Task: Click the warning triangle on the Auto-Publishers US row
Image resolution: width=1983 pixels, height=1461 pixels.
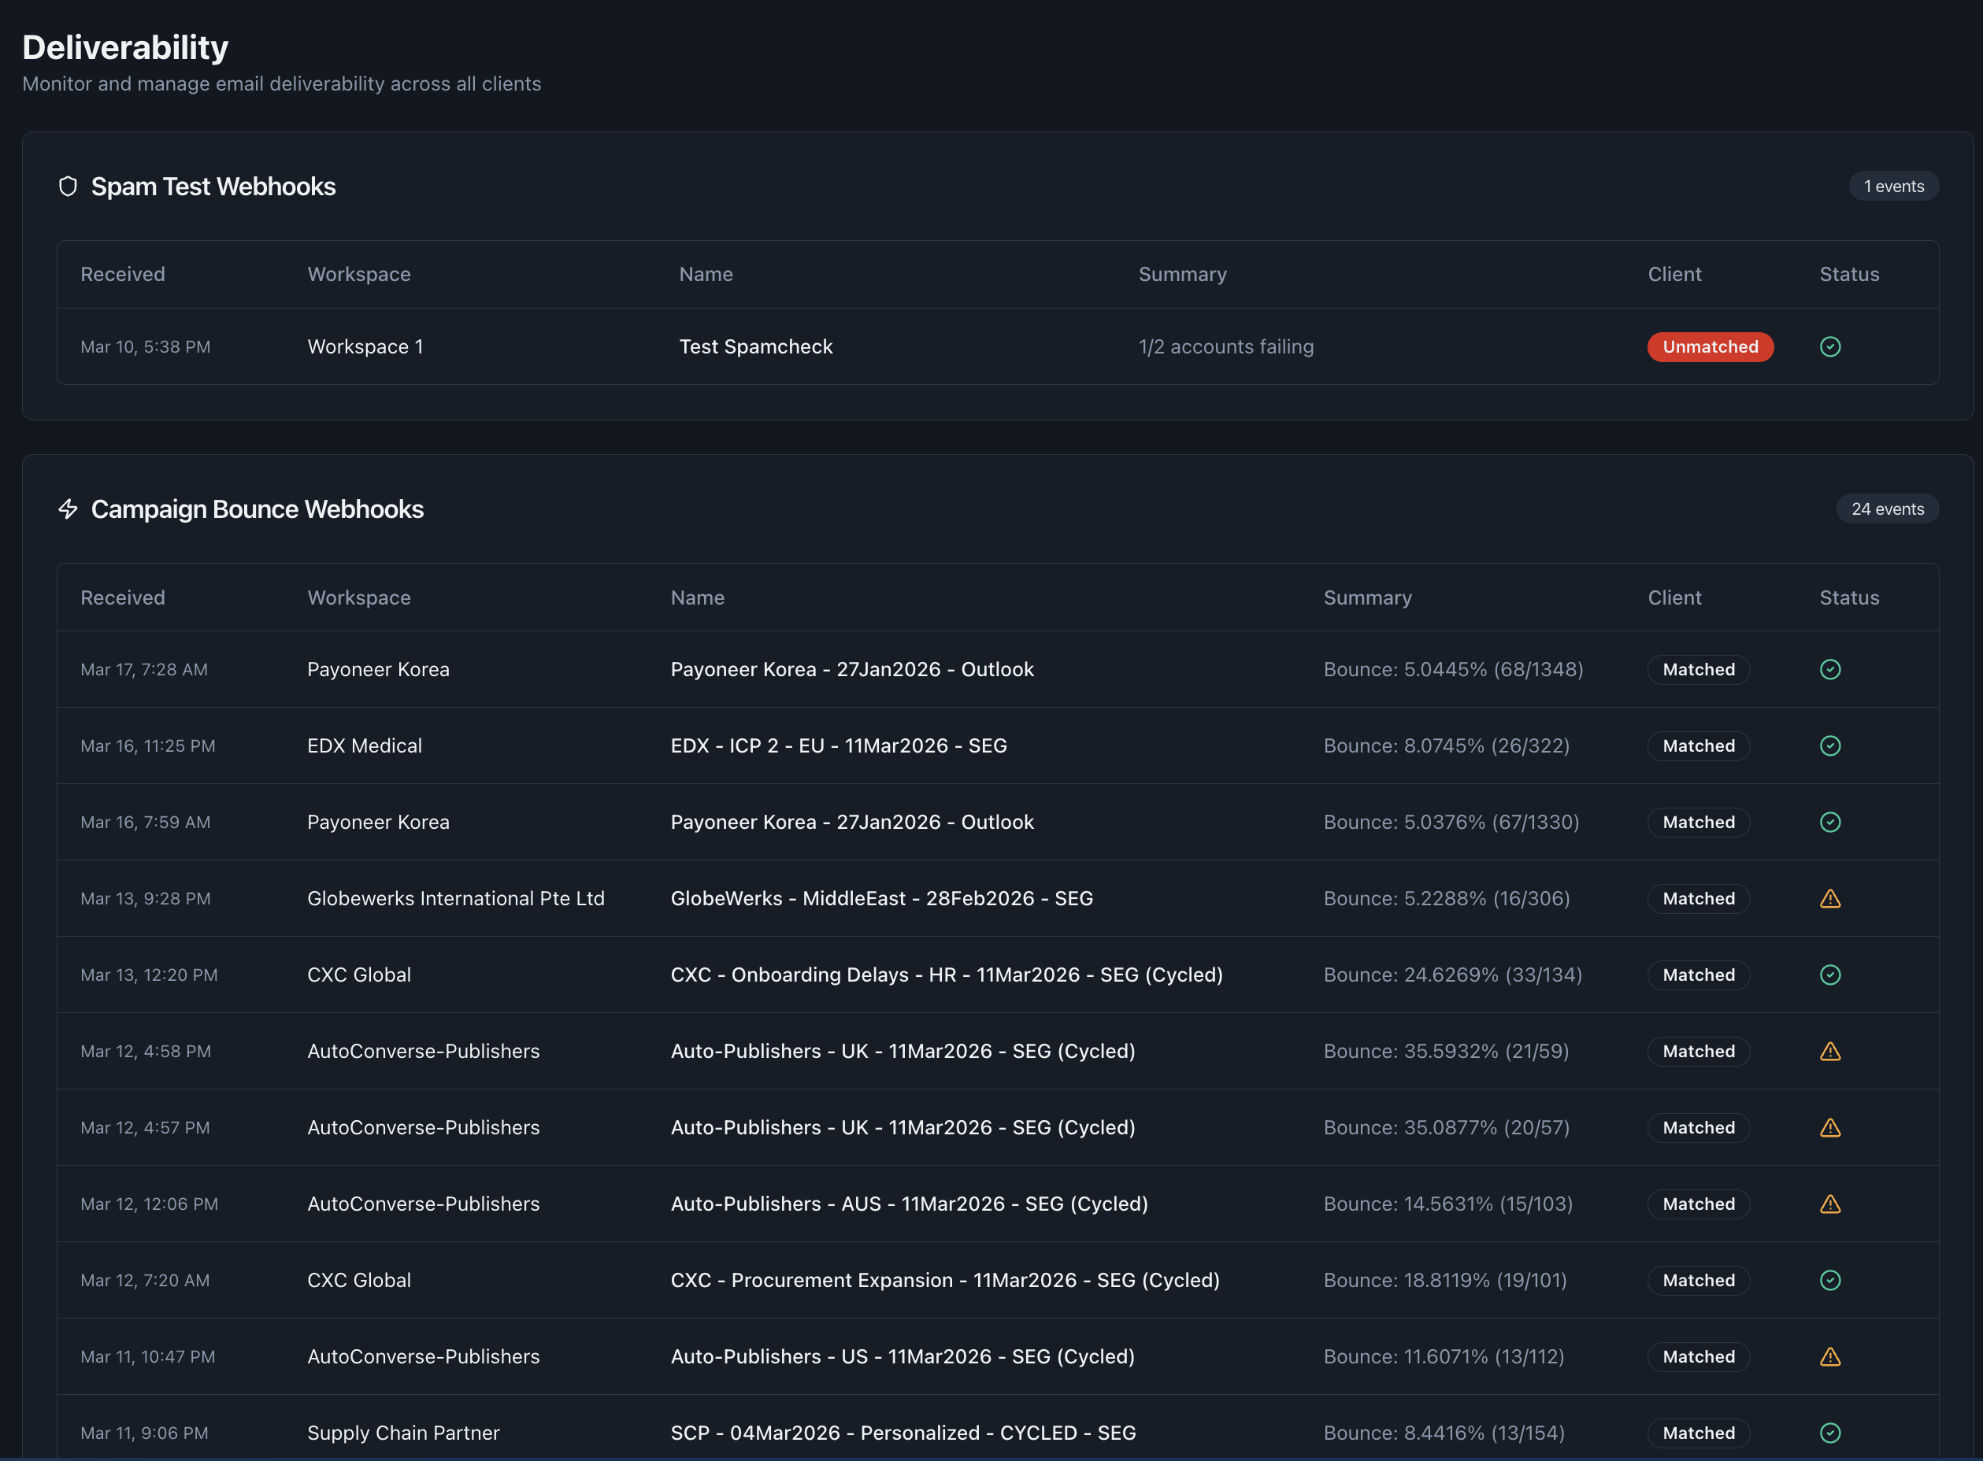Action: pos(1830,1356)
